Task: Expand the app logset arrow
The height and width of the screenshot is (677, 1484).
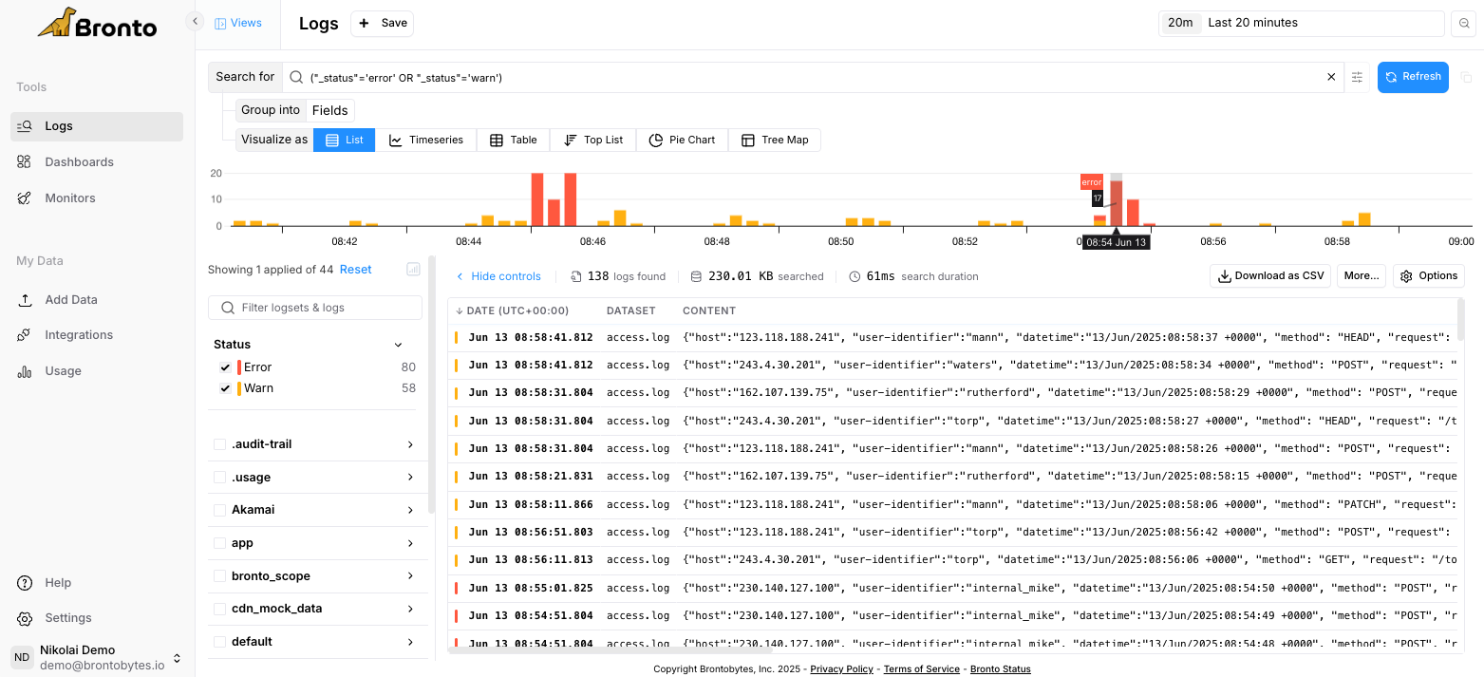Action: pyautogui.click(x=410, y=543)
